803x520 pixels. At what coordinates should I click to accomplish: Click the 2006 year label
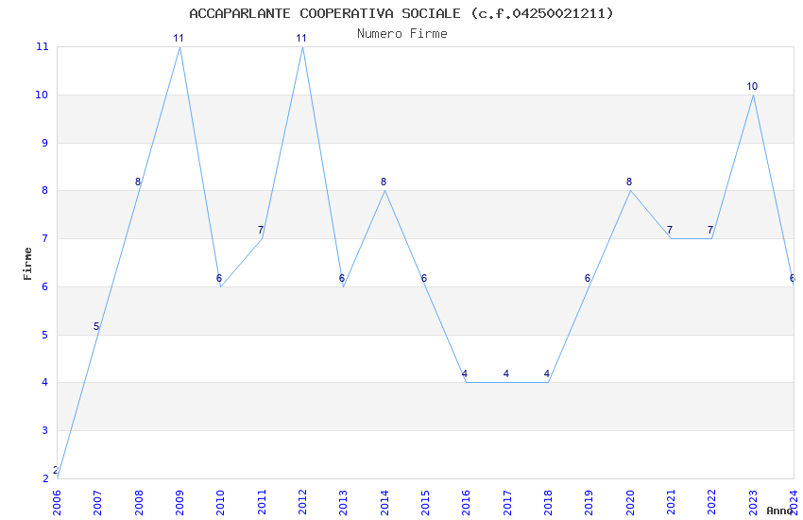(57, 502)
